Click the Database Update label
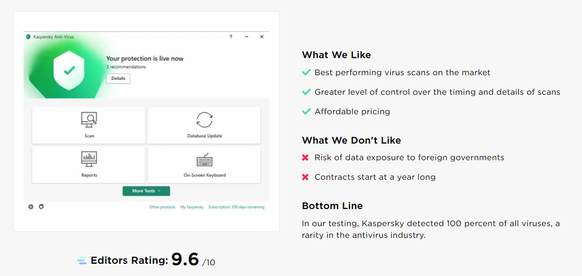This screenshot has width=582, height=276. point(205,136)
